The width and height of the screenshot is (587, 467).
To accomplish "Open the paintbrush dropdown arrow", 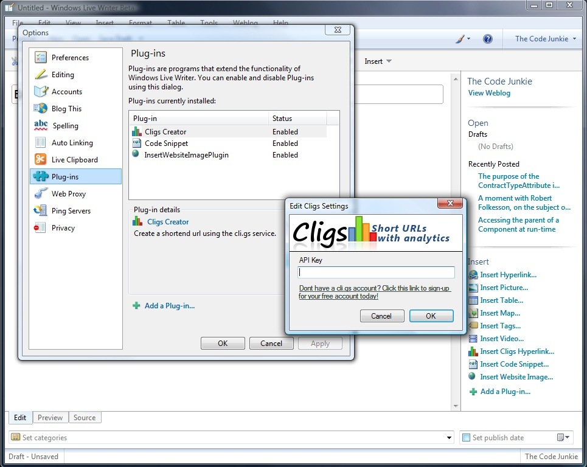I will point(468,39).
